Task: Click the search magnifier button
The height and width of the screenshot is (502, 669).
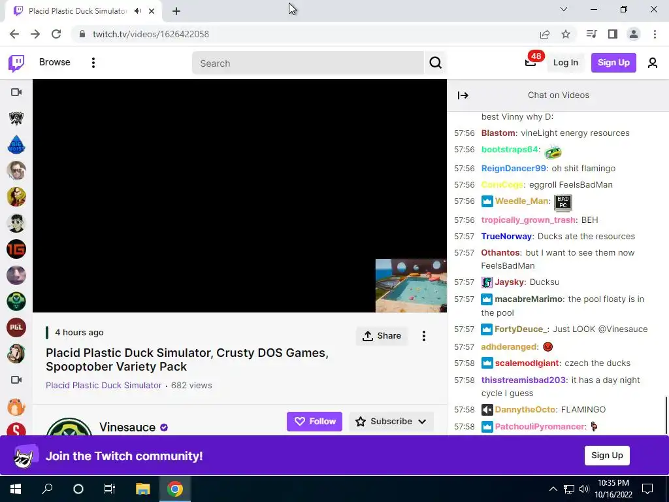Action: (x=436, y=63)
